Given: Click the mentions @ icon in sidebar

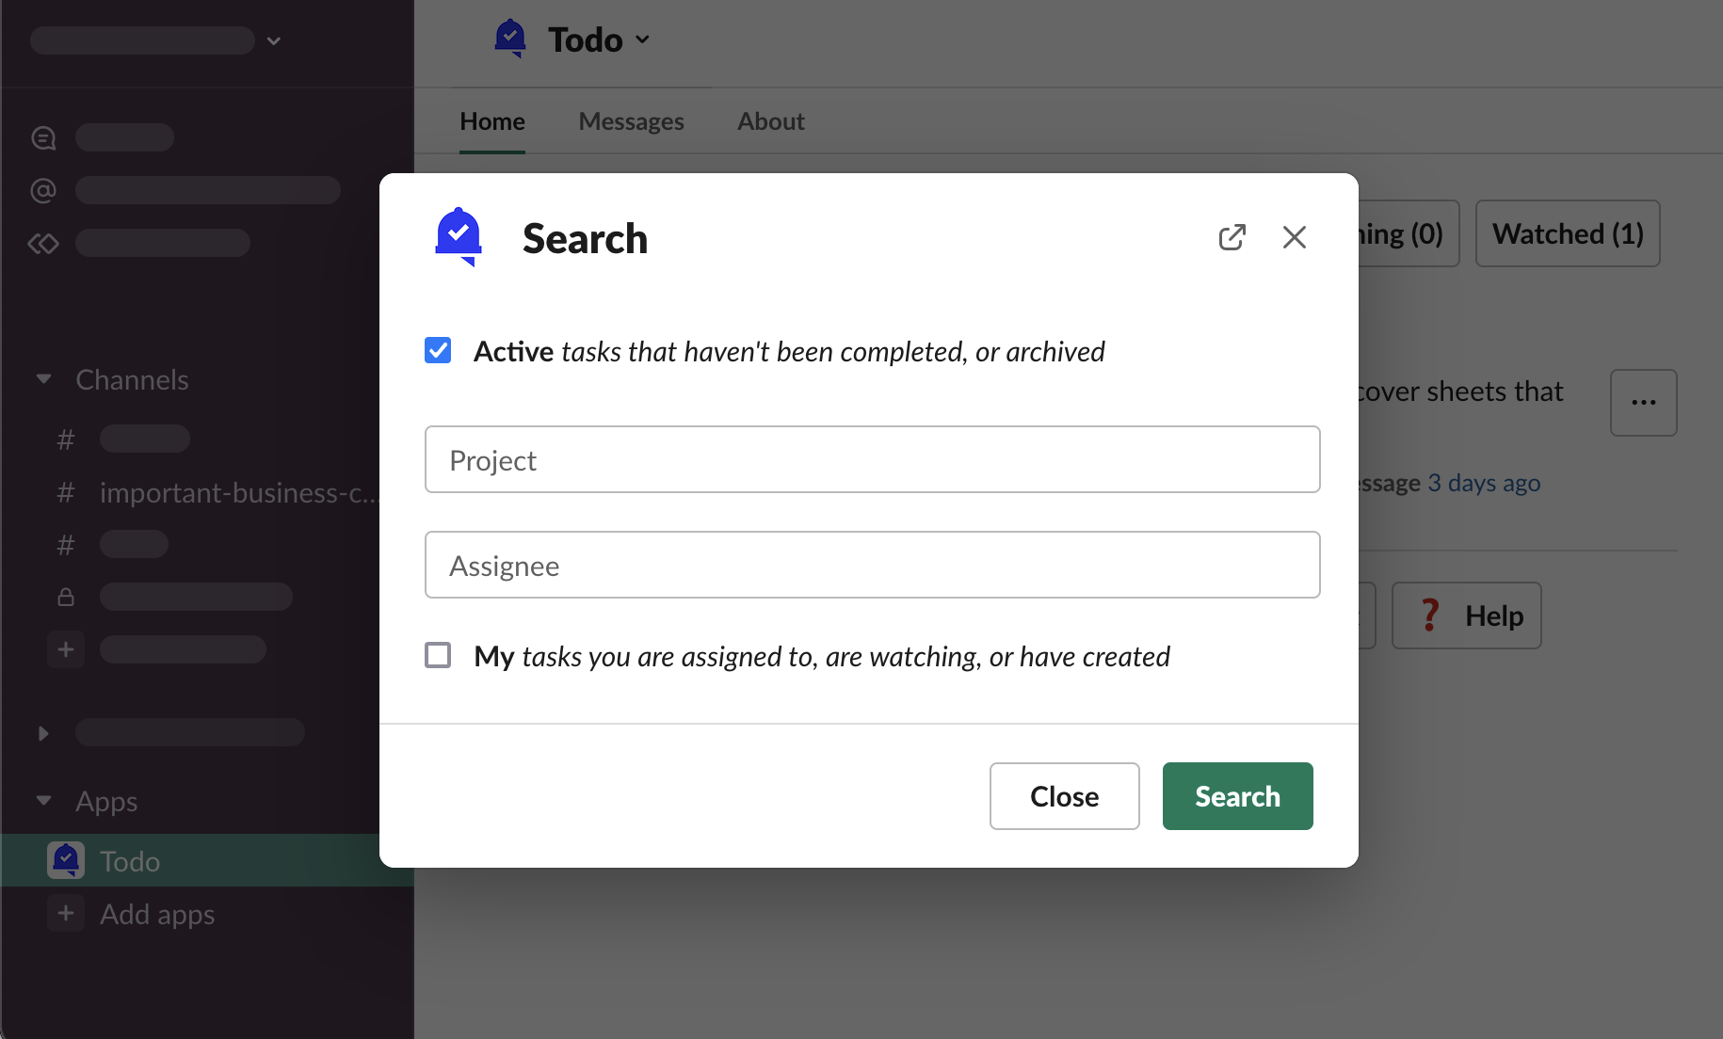Looking at the screenshot, I should click(x=43, y=191).
